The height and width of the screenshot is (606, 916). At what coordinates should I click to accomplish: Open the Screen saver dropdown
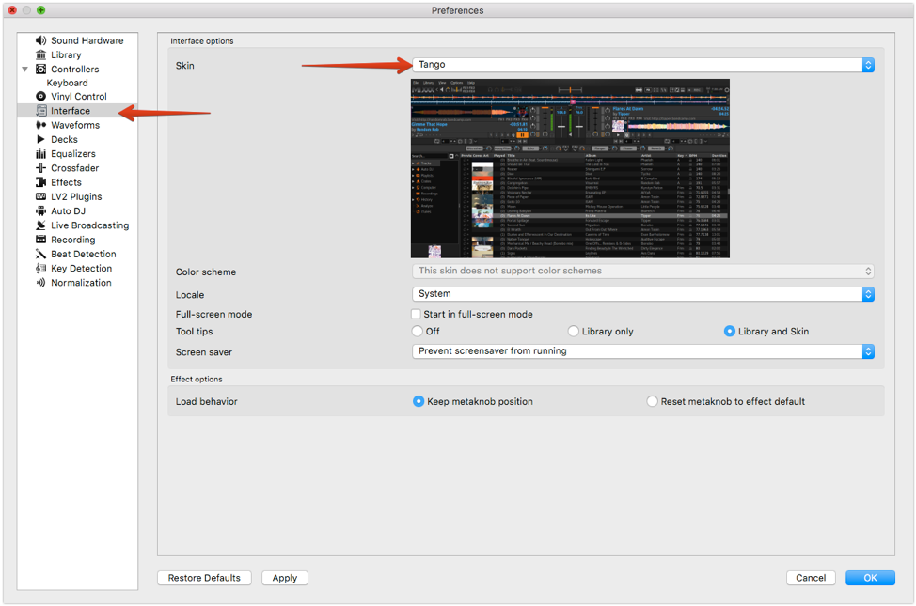pyautogui.click(x=643, y=350)
